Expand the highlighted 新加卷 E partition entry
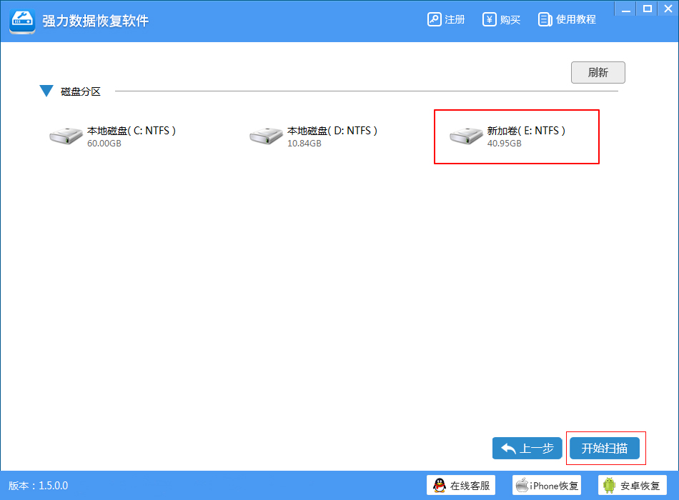This screenshot has height=500, width=679. click(x=517, y=136)
